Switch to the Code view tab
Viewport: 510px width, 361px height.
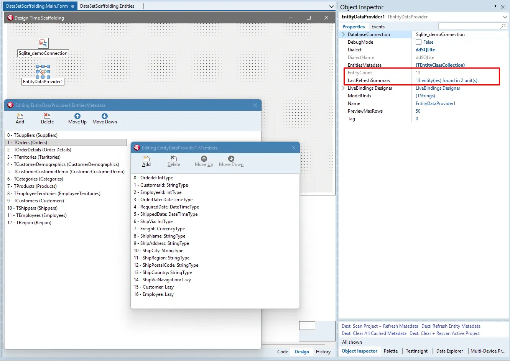283,352
